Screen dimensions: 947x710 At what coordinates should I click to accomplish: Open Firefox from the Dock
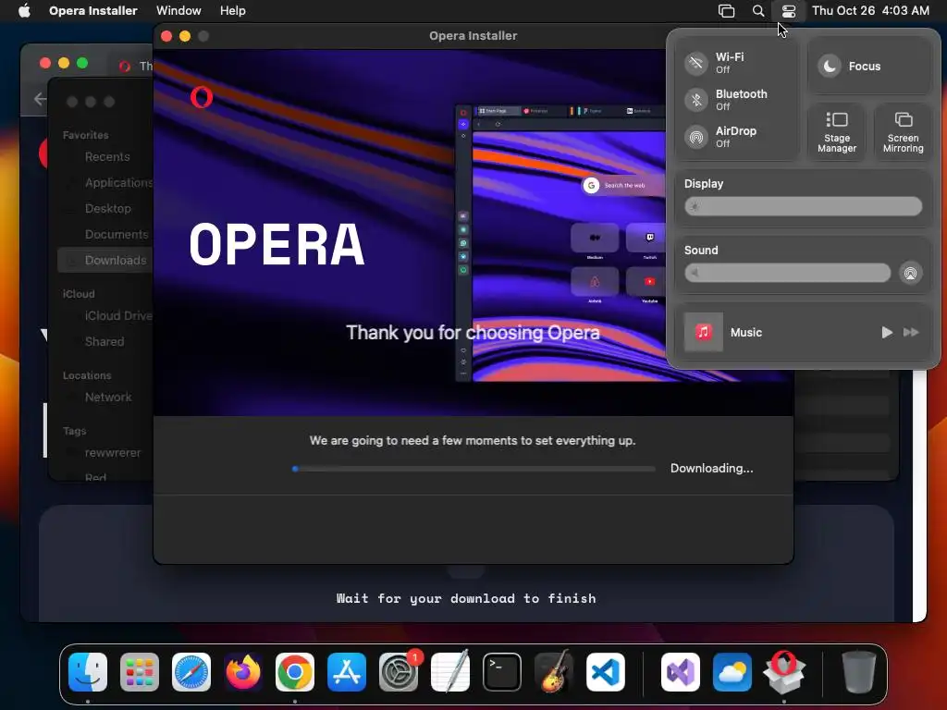coord(243,672)
